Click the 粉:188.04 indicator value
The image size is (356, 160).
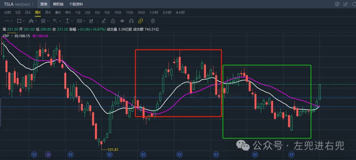click(40, 36)
